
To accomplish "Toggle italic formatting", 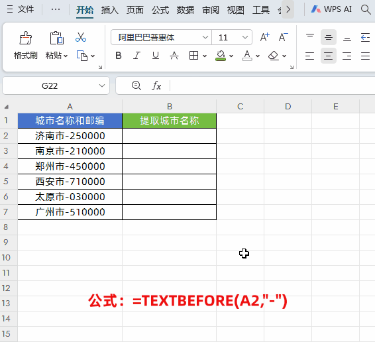I will click(136, 56).
